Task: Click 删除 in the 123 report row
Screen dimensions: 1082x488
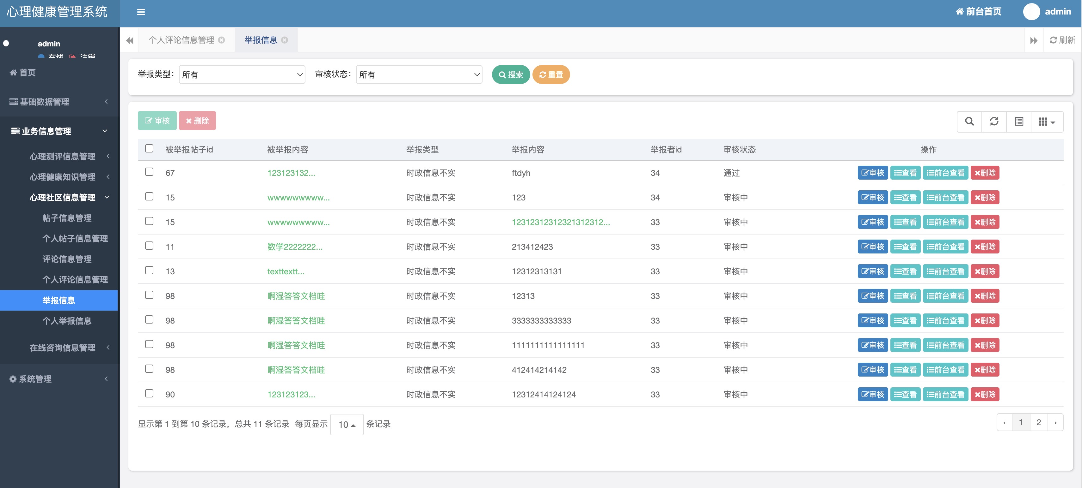Action: click(x=985, y=198)
